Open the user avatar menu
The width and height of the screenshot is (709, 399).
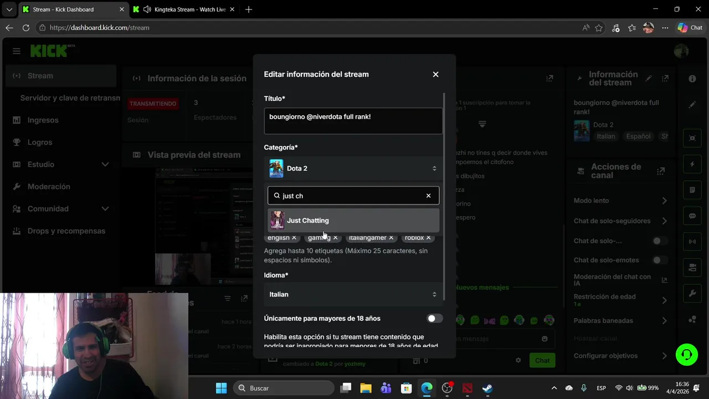(x=681, y=51)
